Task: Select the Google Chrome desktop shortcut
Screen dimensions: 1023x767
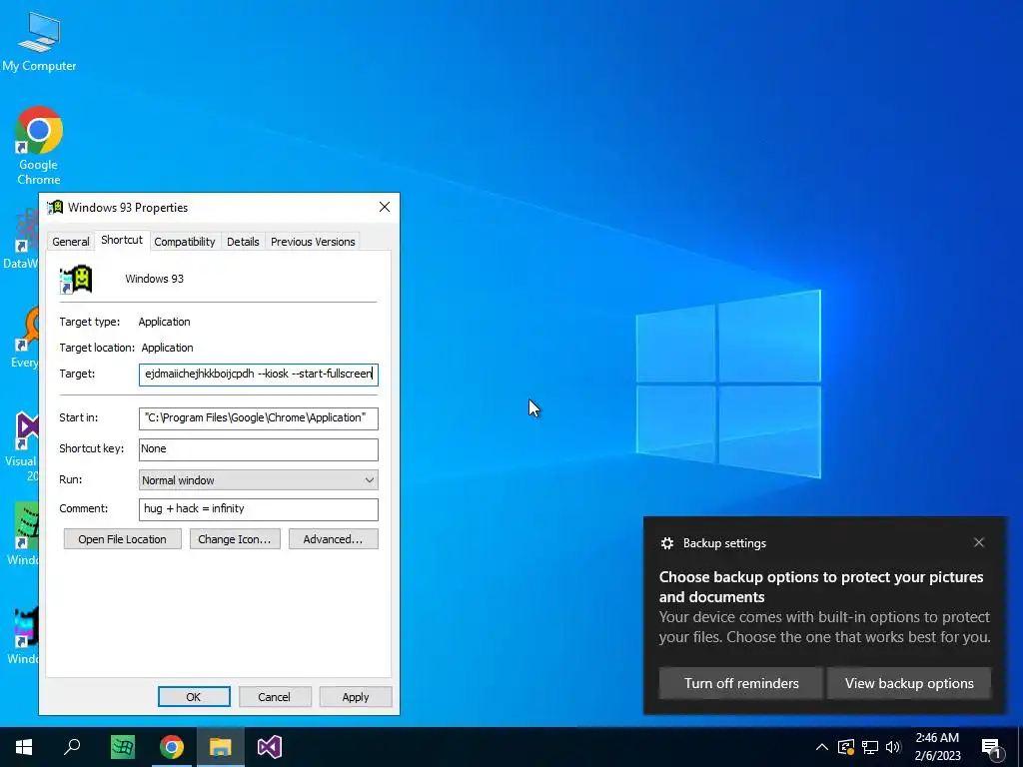Action: tap(39, 145)
